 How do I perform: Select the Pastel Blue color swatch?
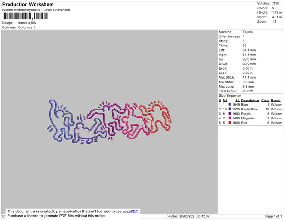click(230, 109)
